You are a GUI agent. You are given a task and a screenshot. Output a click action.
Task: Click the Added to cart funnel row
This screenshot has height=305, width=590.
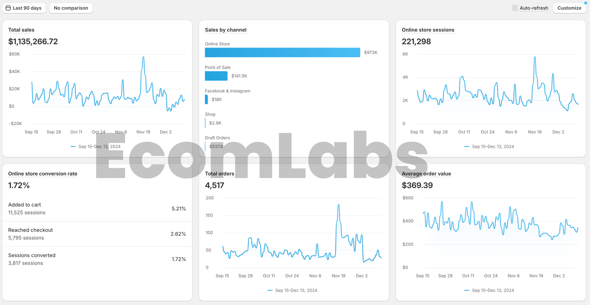[97, 209]
